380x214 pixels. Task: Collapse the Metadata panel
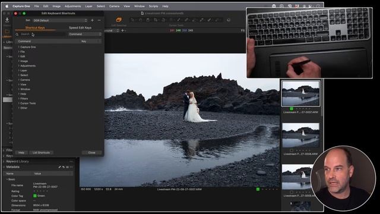pyautogui.click(x=4, y=167)
